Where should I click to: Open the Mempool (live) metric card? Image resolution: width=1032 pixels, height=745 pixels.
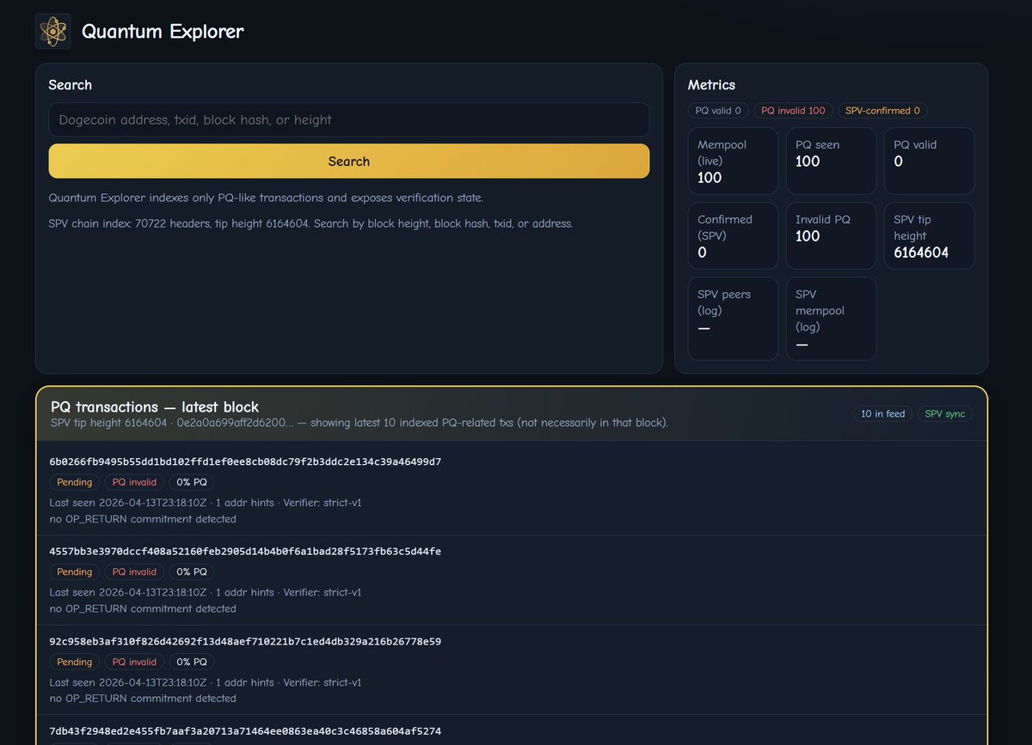point(733,162)
